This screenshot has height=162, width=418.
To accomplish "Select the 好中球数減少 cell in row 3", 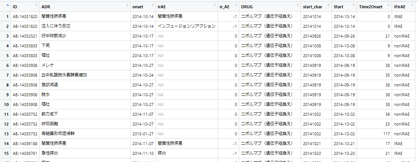I will click(54, 36).
